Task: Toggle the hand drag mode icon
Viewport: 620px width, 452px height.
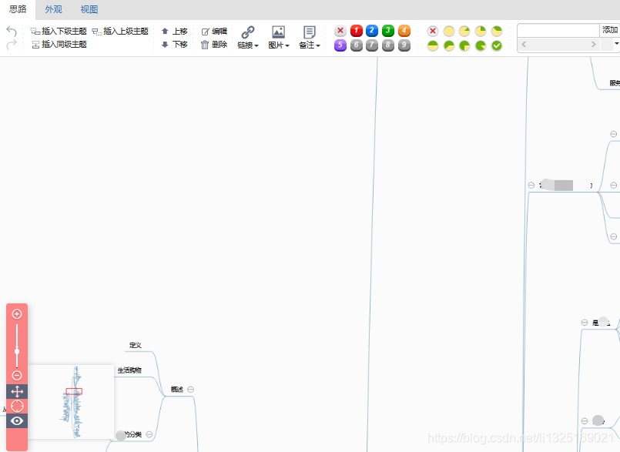Action: (17, 392)
